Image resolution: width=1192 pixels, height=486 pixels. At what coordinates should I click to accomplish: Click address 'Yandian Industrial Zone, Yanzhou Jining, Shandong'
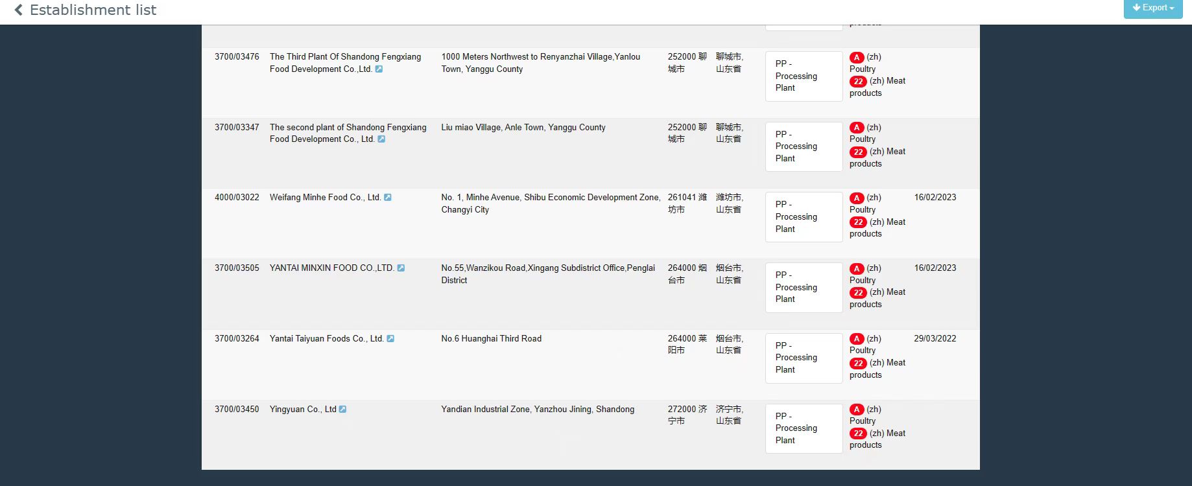pos(538,410)
